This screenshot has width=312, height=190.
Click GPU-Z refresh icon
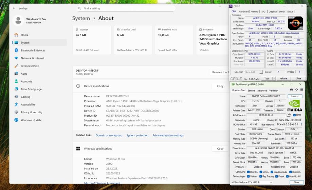[296, 90]
